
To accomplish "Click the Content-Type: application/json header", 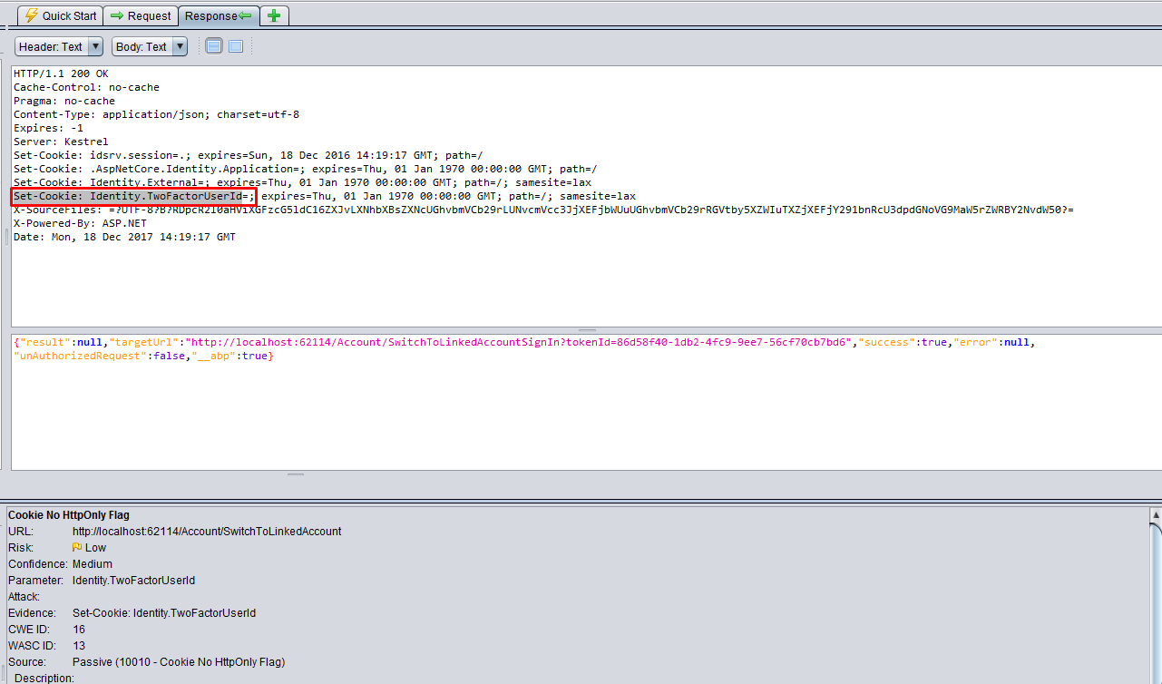I will tap(156, 114).
